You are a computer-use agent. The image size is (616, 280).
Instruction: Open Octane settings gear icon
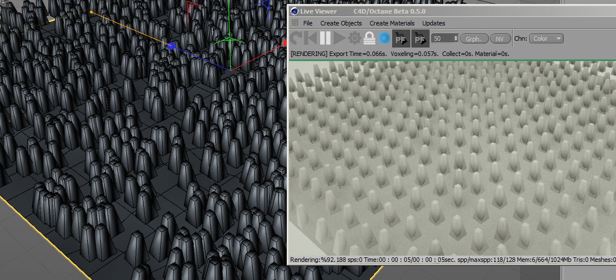click(355, 38)
